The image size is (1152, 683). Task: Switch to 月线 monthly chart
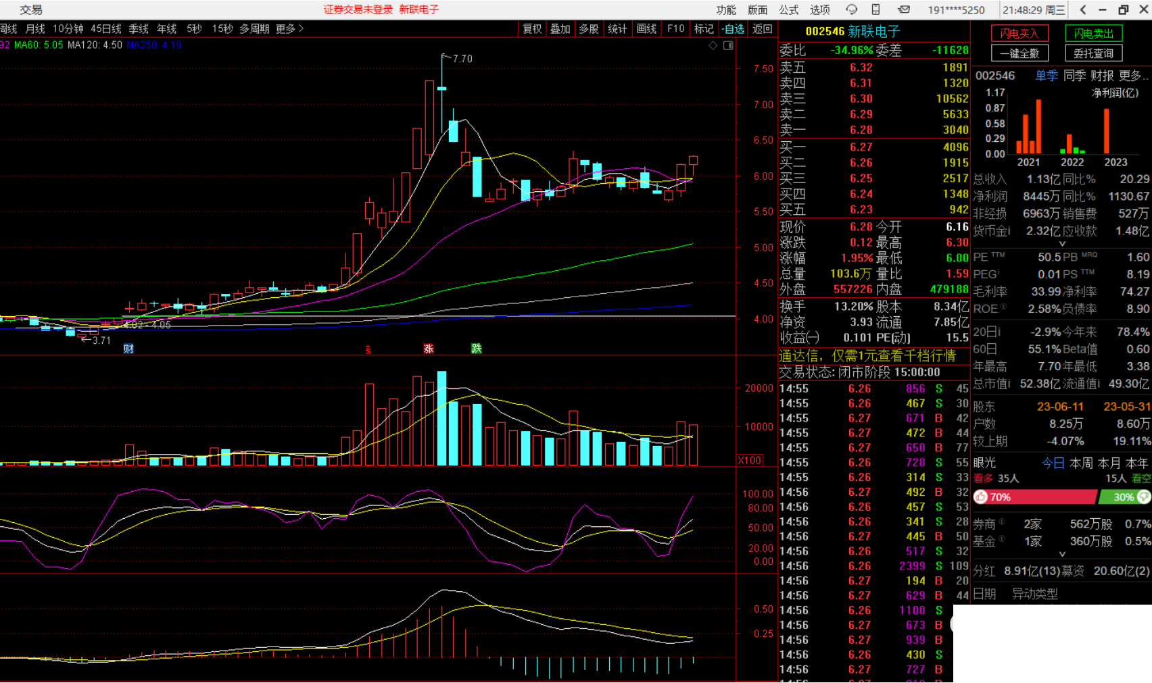(35, 29)
